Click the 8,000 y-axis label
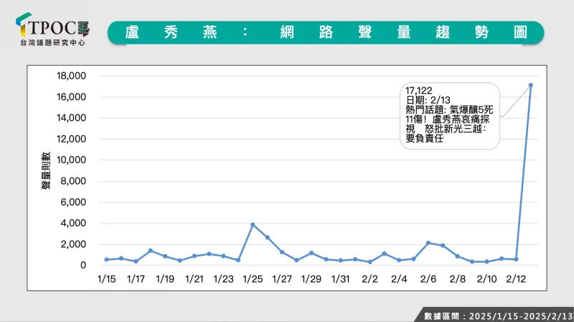Screen dimensions: 574x322 (x=73, y=181)
